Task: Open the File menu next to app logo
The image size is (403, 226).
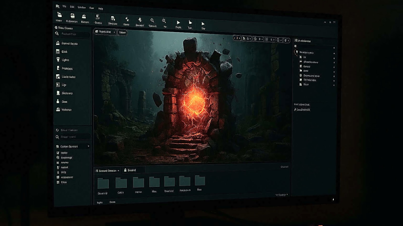Action: pos(64,6)
